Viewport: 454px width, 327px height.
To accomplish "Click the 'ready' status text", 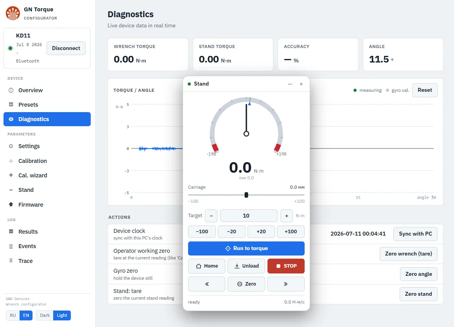I will tap(194, 302).
